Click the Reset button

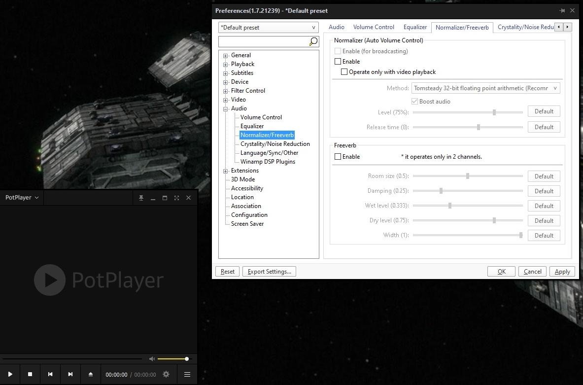(228, 272)
